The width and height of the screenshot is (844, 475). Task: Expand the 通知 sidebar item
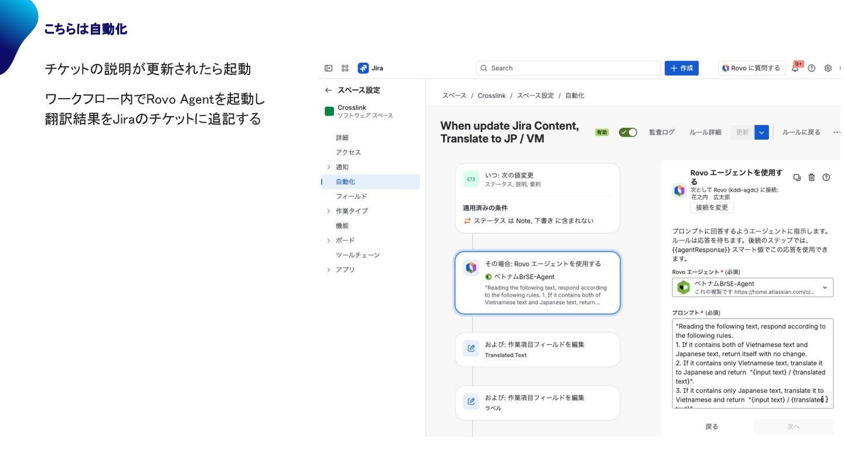point(329,167)
